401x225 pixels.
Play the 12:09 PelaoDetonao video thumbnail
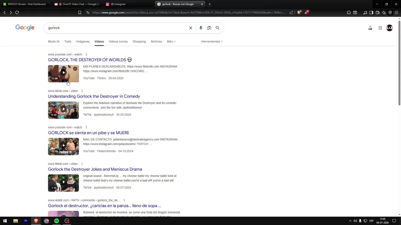63,147
